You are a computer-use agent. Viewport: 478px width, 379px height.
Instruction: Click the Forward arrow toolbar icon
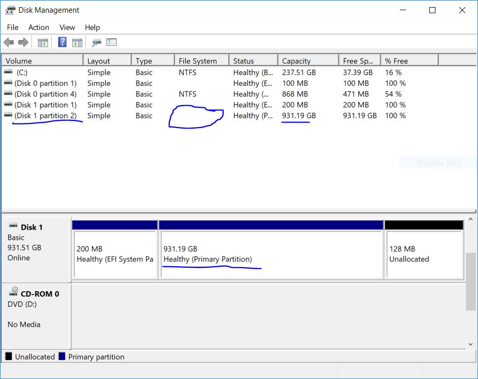(x=23, y=42)
